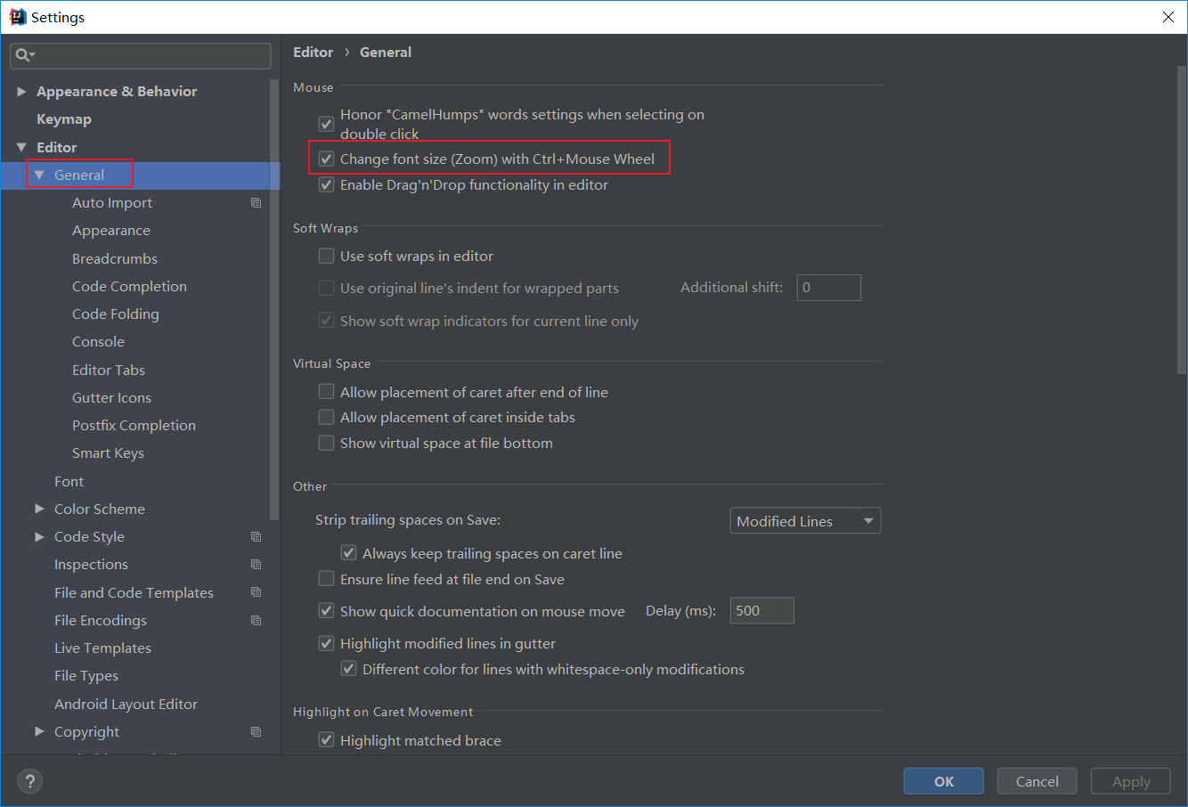Toggle Always keep trailing spaces on caret line

coord(349,553)
